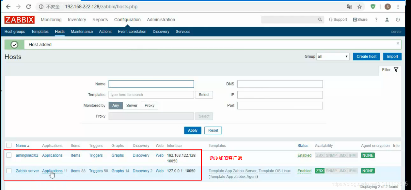Bookmark page with star icon
The height and width of the screenshot is (190, 411).
coord(359,7)
